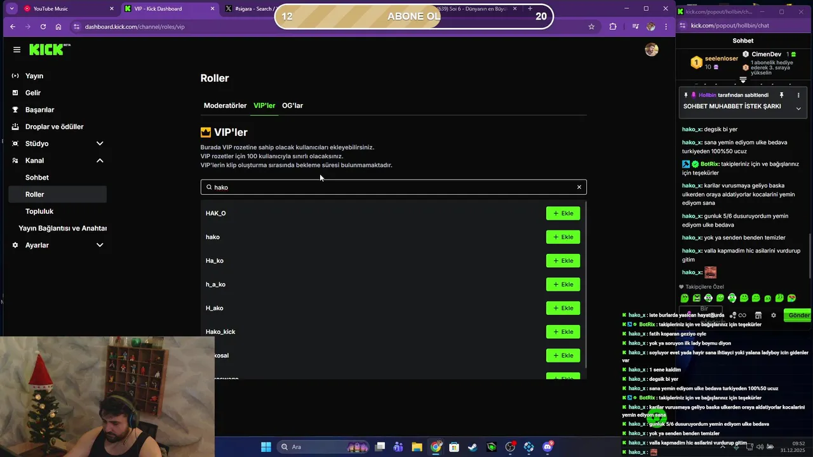Open Gelir section in sidebar
813x457 pixels.
pos(33,93)
